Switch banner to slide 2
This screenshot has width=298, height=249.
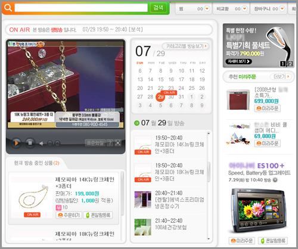pyautogui.click(x=290, y=64)
